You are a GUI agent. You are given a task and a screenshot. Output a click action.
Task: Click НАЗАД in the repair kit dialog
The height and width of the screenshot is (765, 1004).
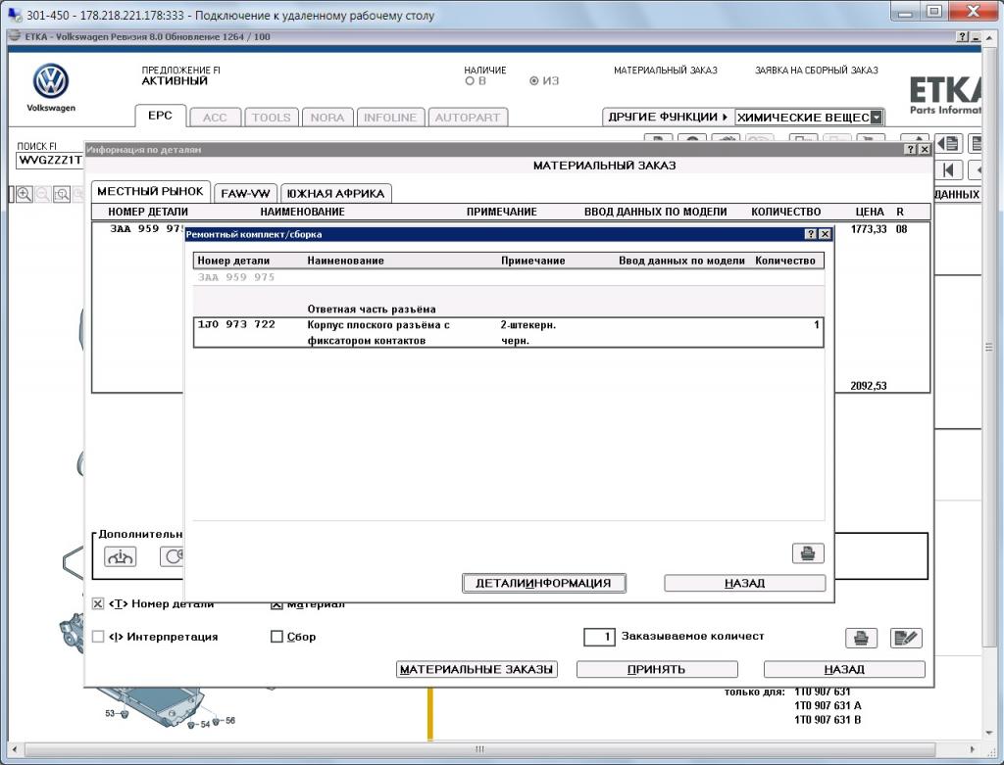point(745,583)
